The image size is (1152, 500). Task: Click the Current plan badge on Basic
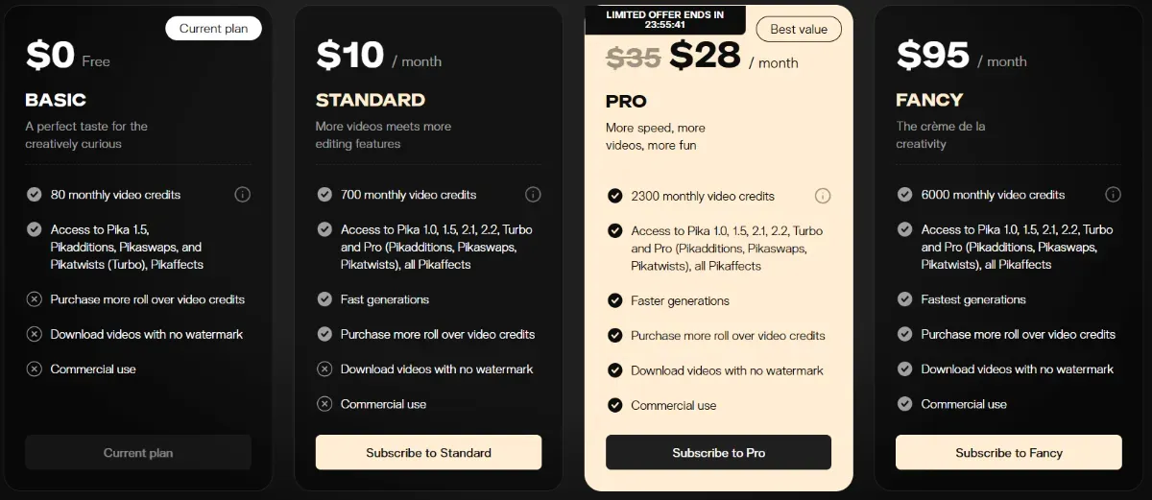coord(213,29)
